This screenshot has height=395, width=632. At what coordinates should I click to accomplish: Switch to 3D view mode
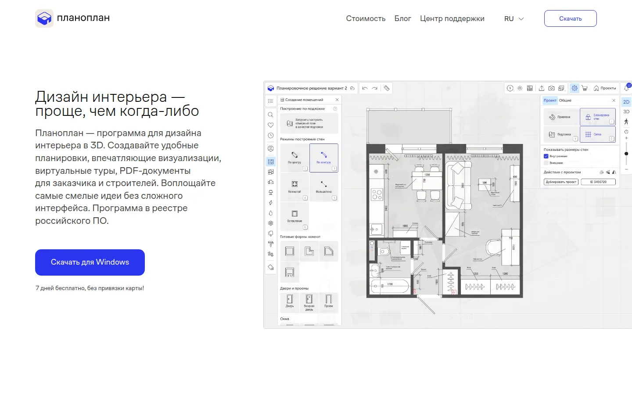(x=626, y=112)
